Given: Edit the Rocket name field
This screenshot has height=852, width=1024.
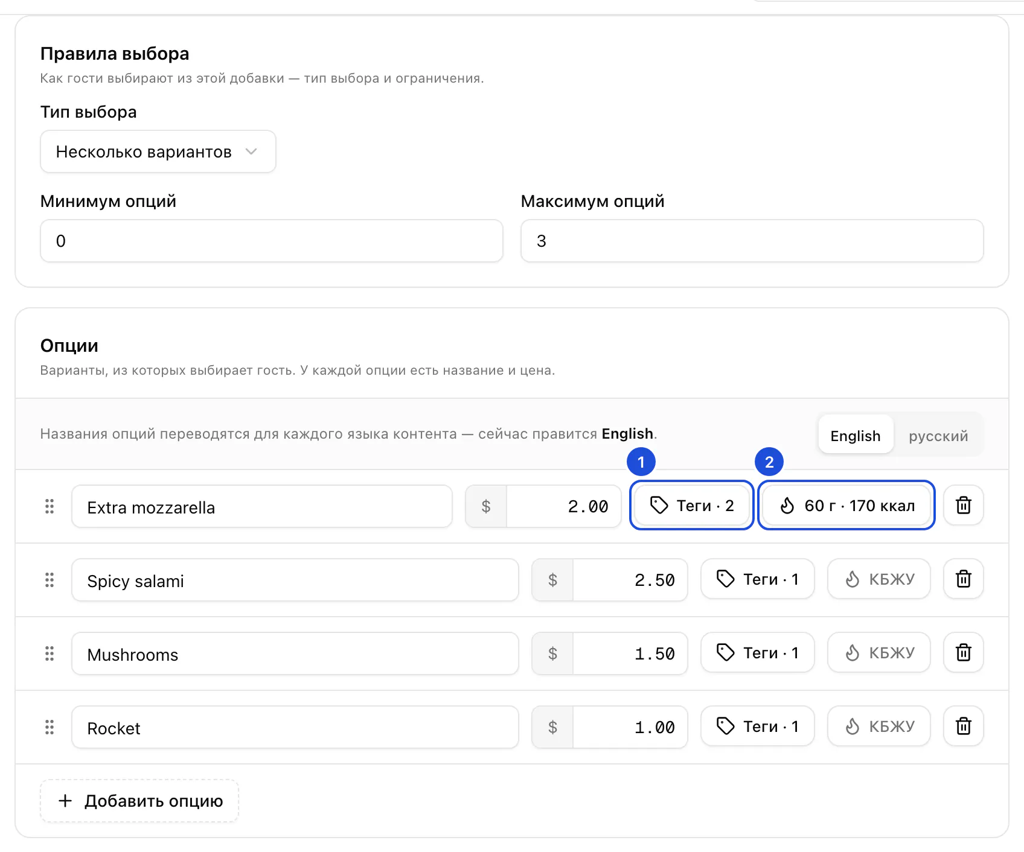Looking at the screenshot, I should 295,727.
